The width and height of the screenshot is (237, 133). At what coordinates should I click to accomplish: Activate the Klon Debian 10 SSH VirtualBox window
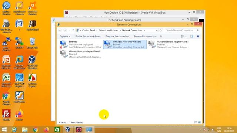tap(134, 13)
